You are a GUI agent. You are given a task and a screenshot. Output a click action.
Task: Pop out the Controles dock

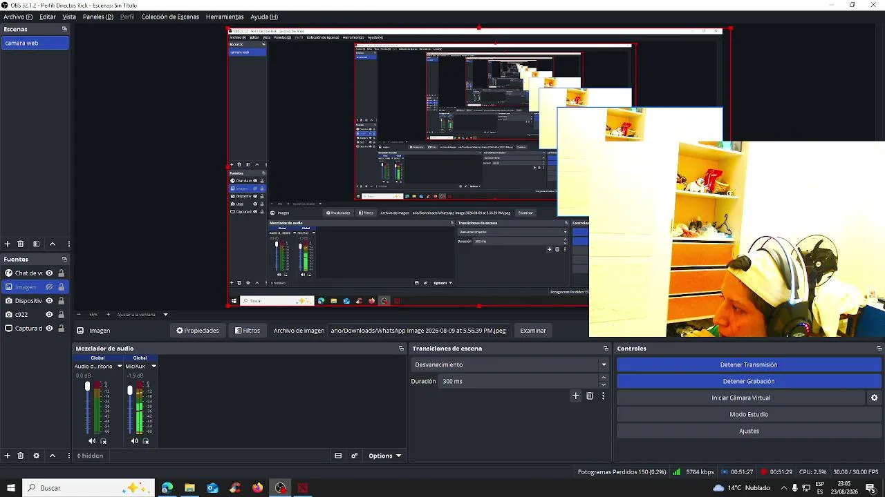click(x=879, y=349)
